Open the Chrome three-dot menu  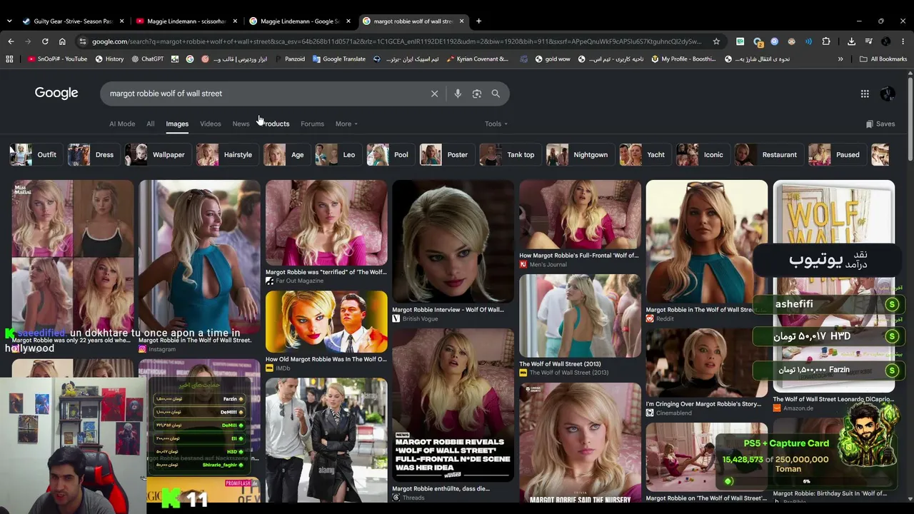tap(903, 41)
